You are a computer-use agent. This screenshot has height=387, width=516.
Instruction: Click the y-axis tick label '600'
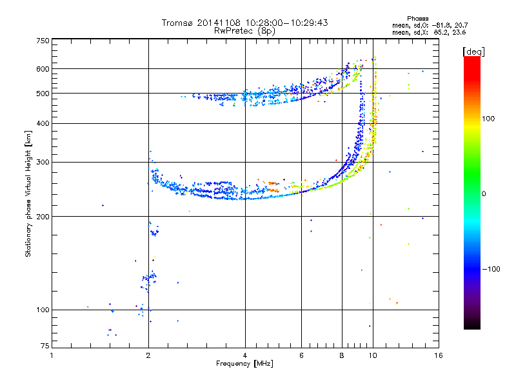pos(43,69)
